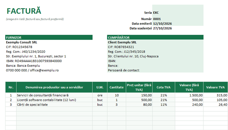Click the contact line office@exemplu.ro

pyautogui.click(x=32, y=70)
